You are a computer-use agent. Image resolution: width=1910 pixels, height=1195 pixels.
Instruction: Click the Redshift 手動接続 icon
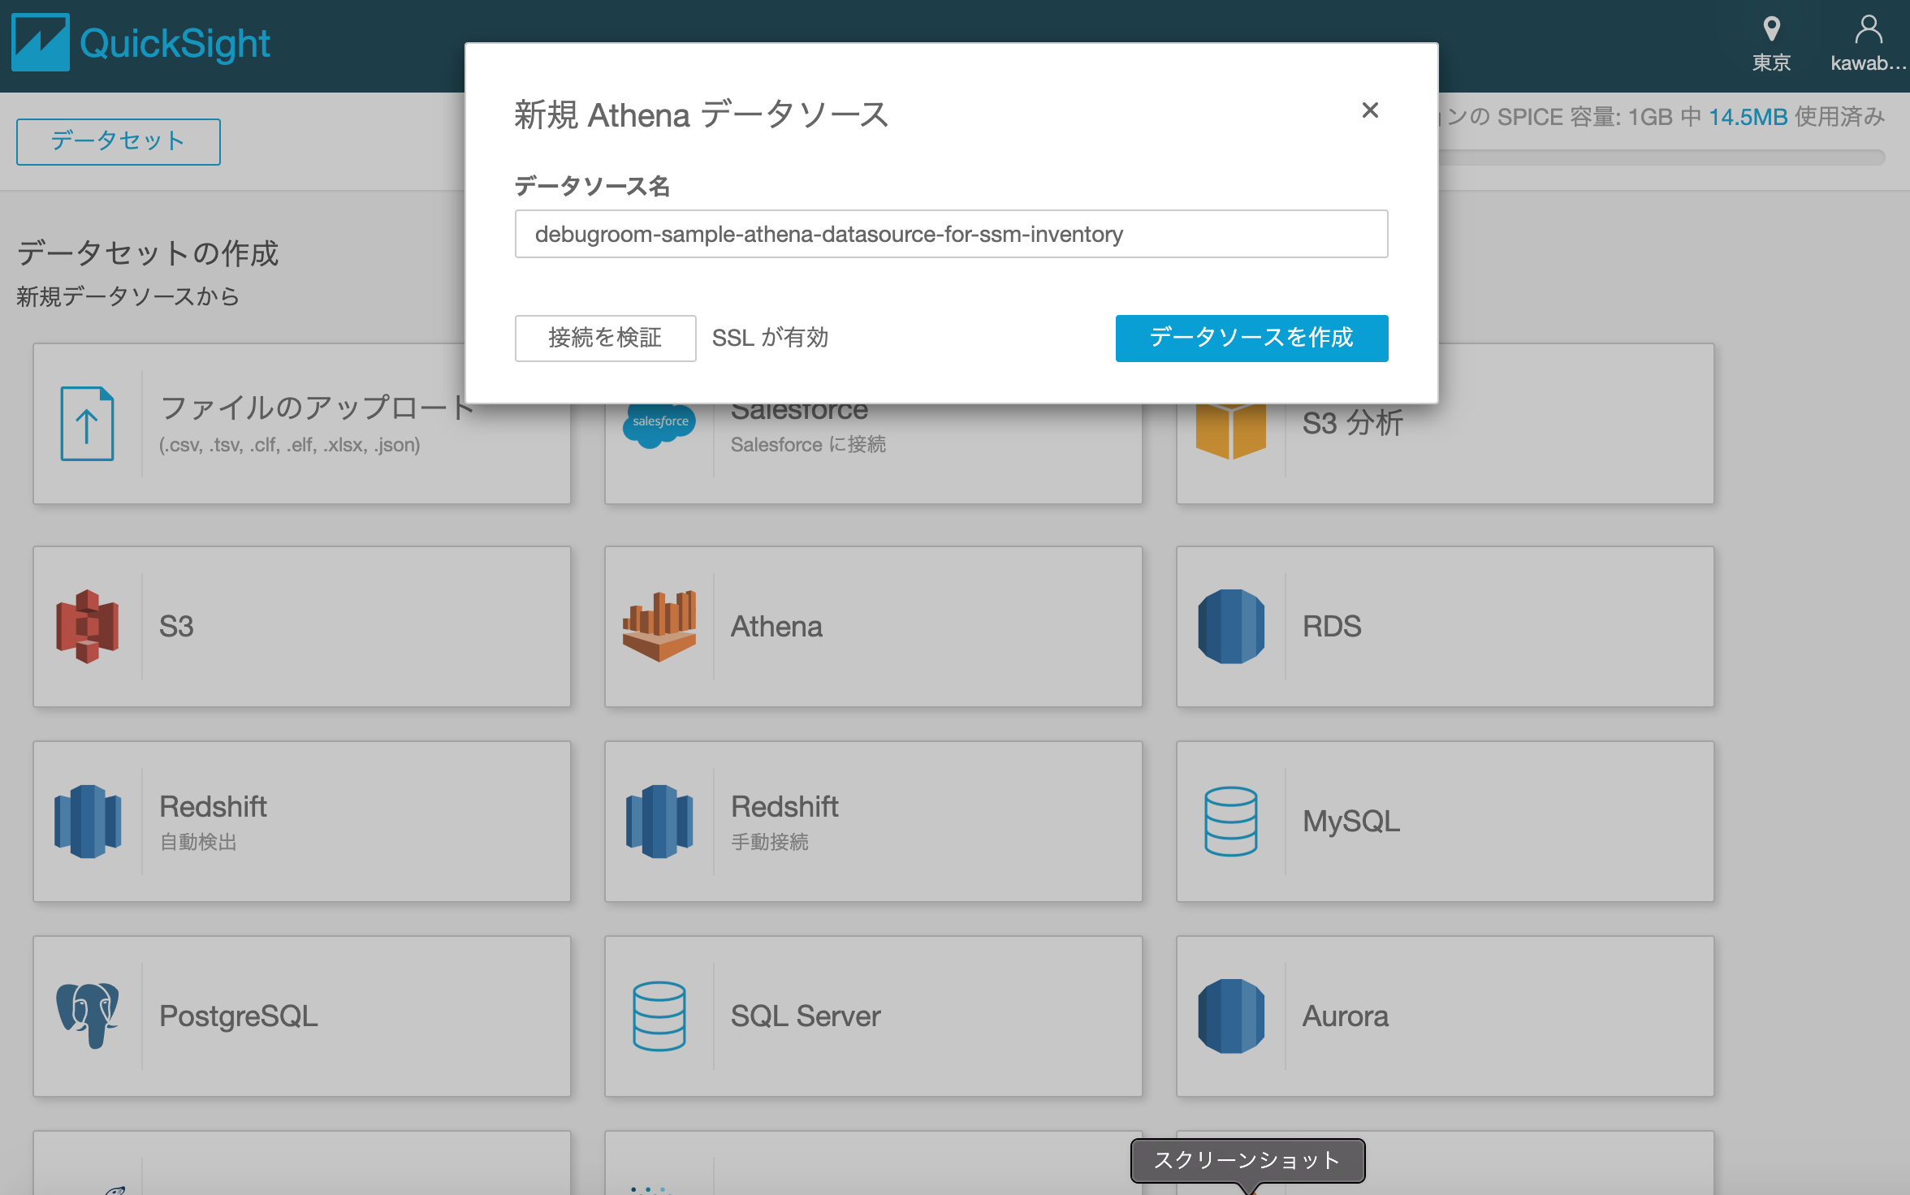[x=659, y=822]
